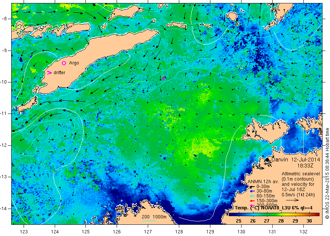
Task: Click longitude axis label '127'
Action: point(148,232)
